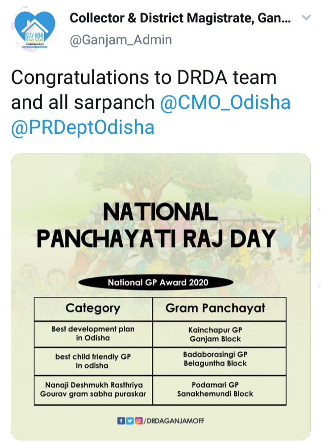Click the Facebook icon in the poster
The image size is (321, 443).
[x=121, y=420]
